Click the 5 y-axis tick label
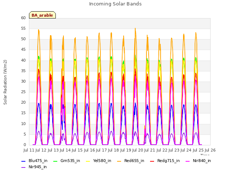The image size is (232, 174). click(25, 134)
